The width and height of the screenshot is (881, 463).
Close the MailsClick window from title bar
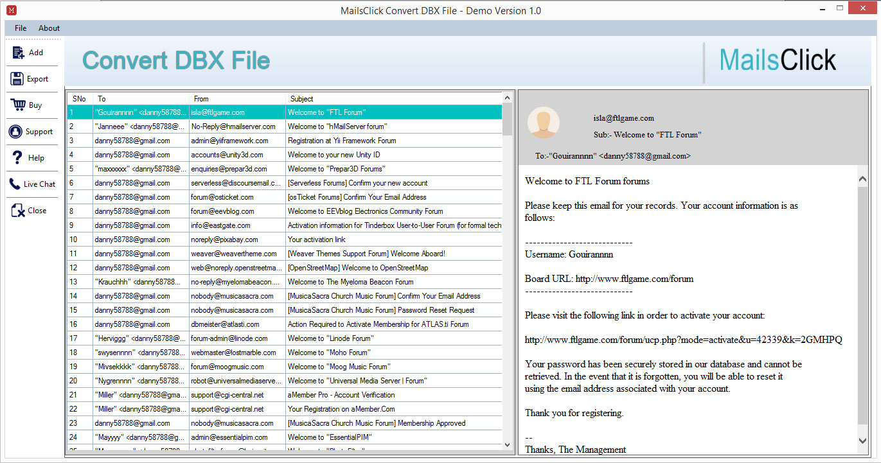coord(861,8)
